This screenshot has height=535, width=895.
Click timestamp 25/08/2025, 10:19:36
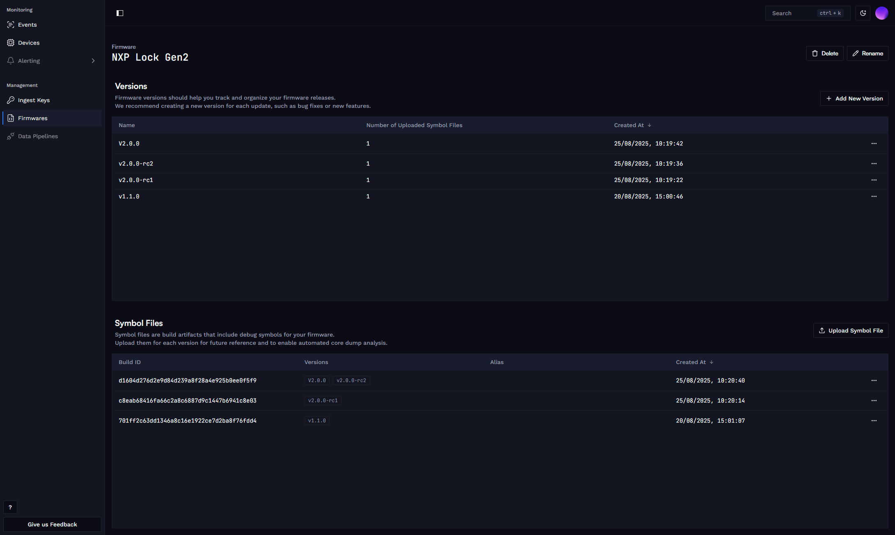click(x=649, y=164)
